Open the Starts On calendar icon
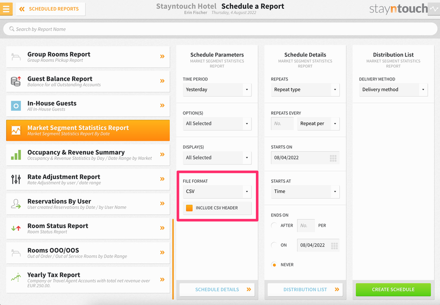 point(333,158)
